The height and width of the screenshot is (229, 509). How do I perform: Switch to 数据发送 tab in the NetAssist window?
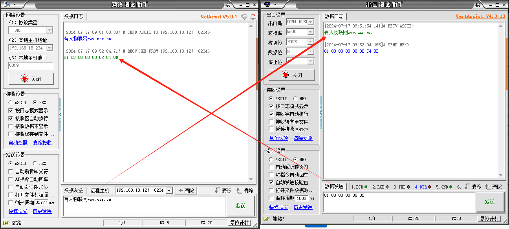pyautogui.click(x=73, y=191)
